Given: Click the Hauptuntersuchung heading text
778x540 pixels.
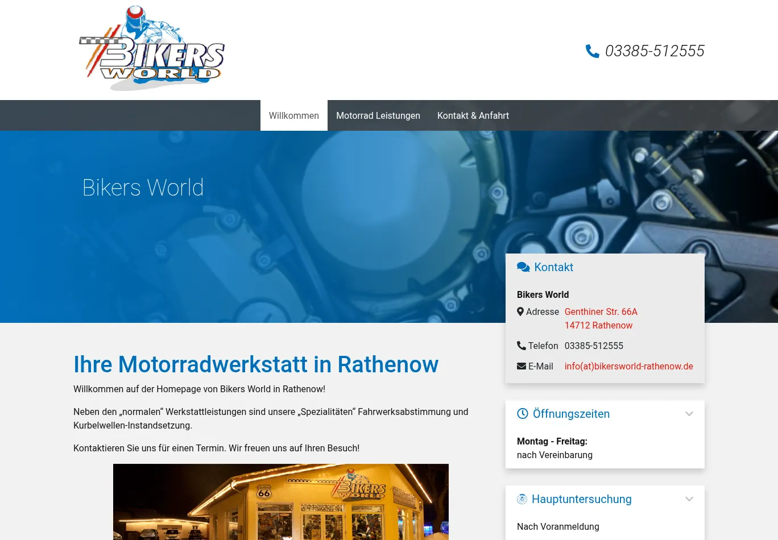Looking at the screenshot, I should [581, 499].
